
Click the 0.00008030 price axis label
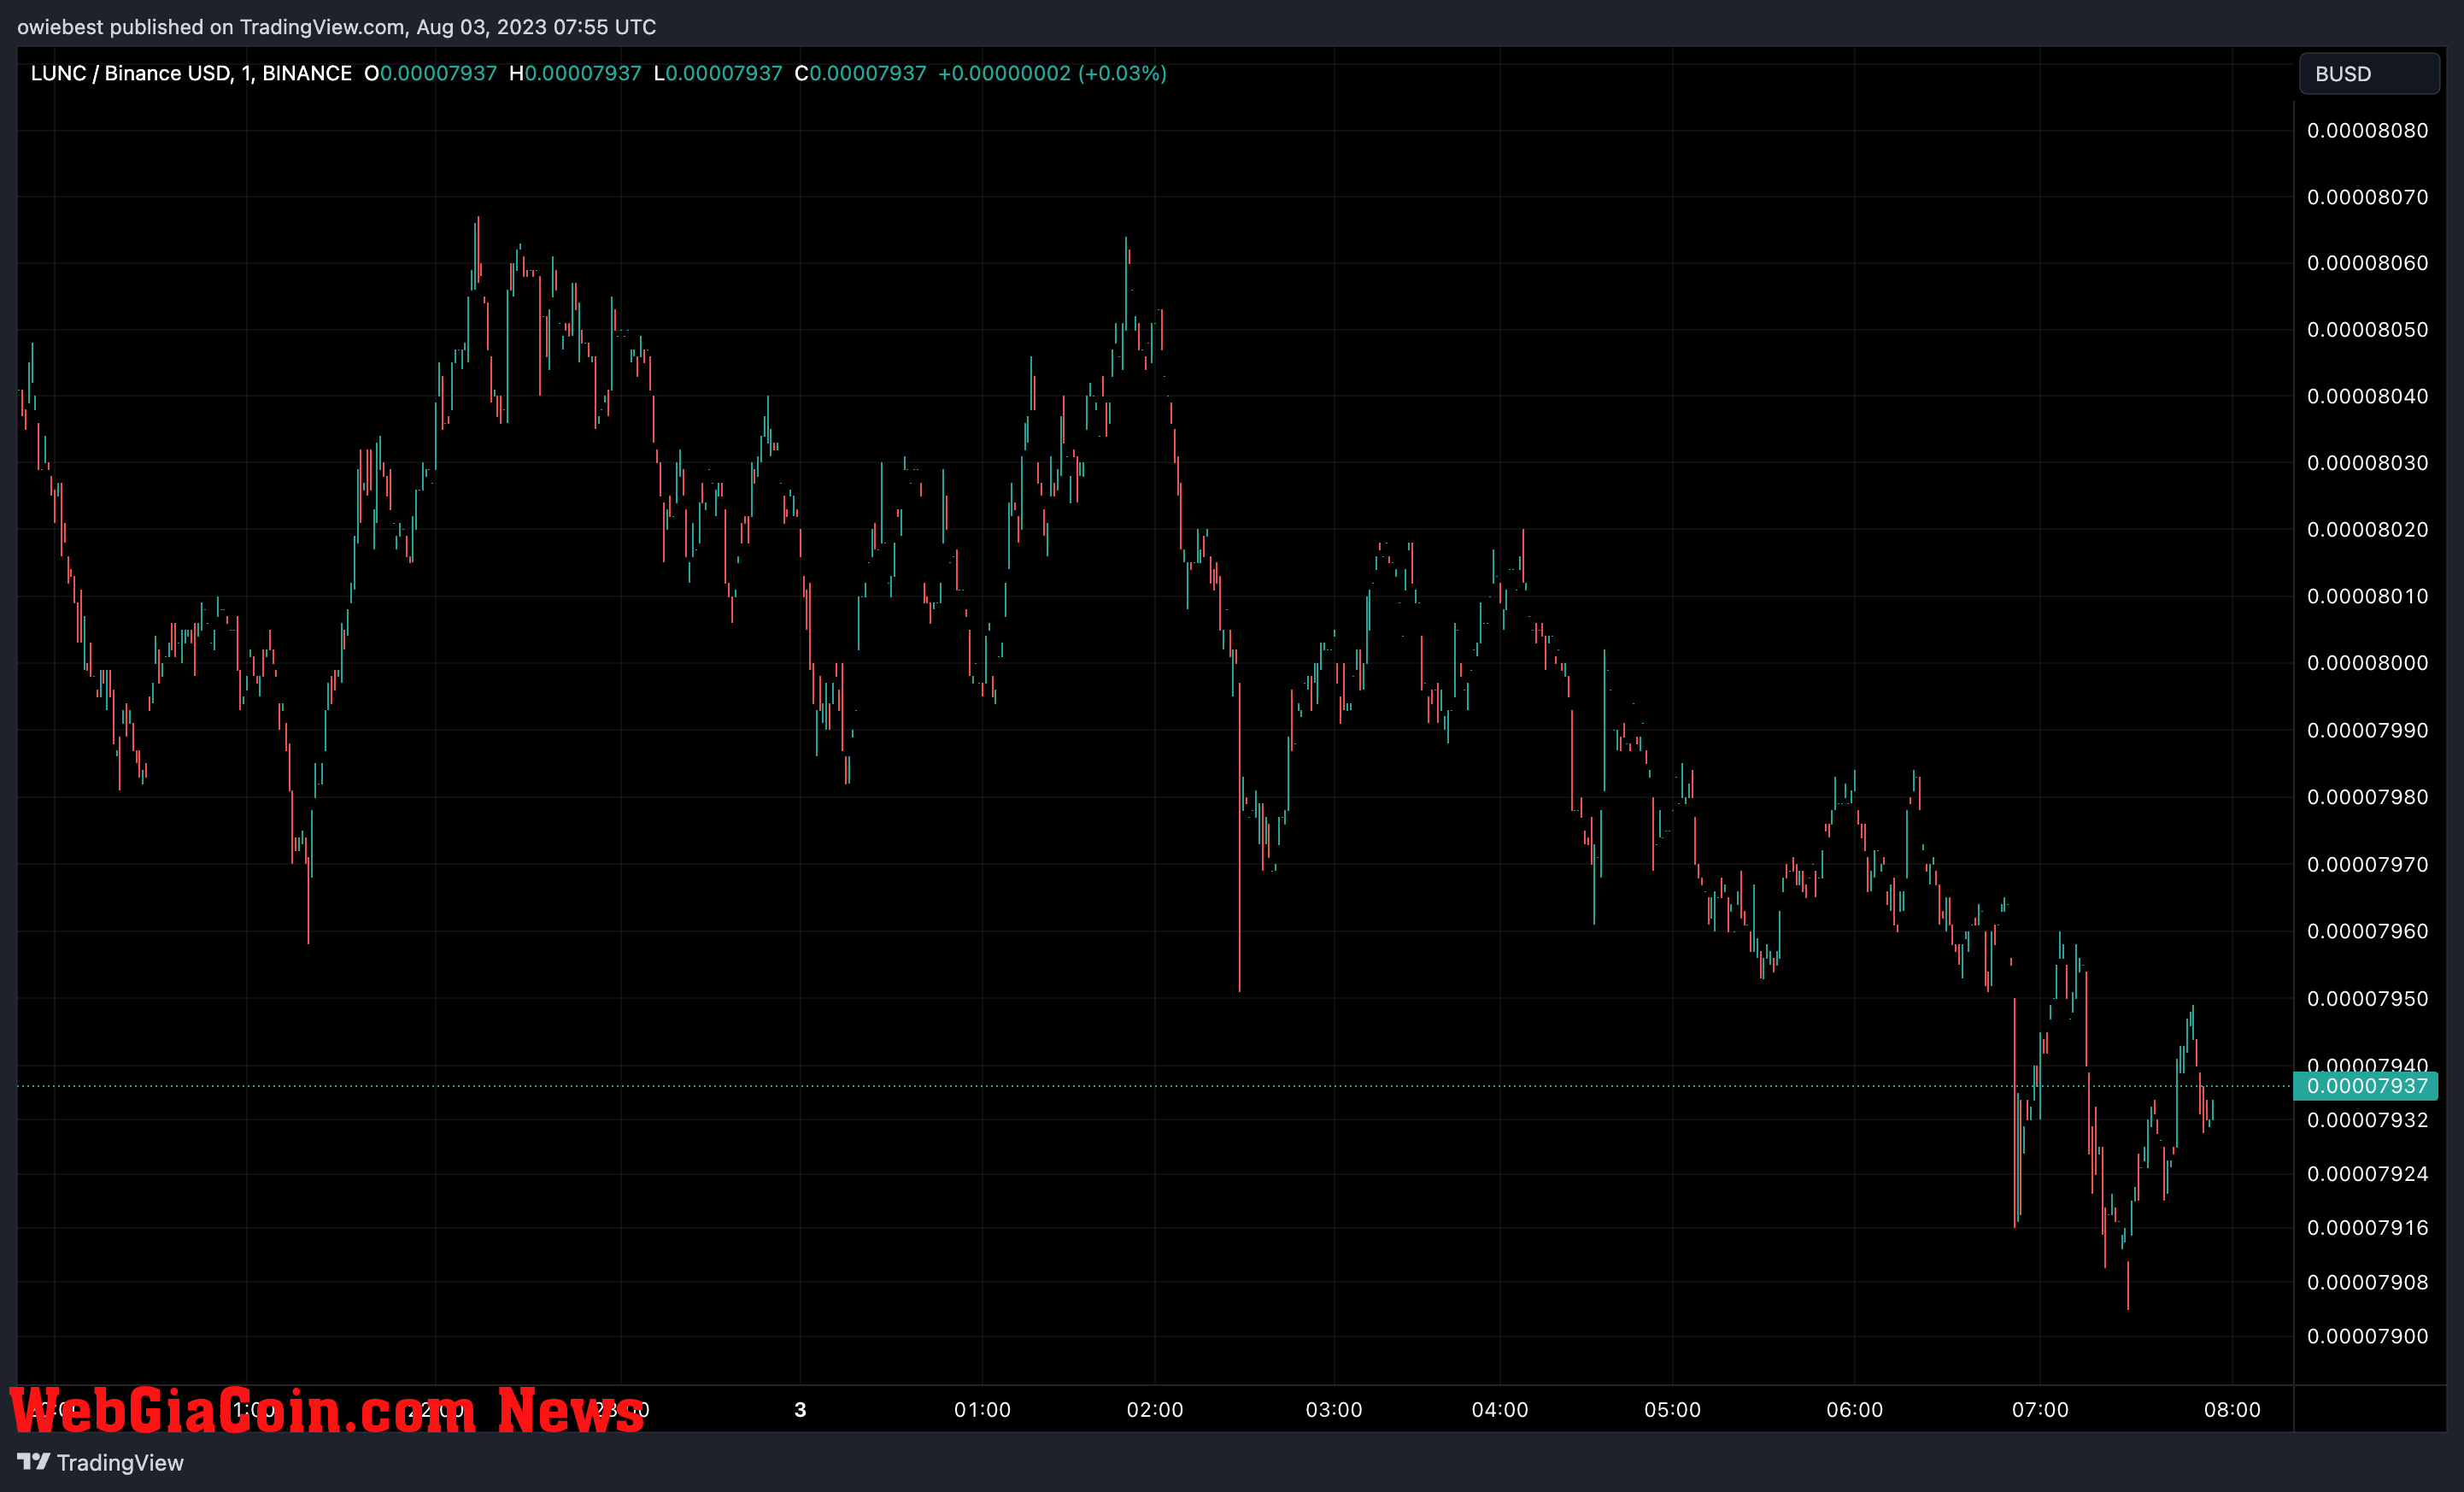click(2367, 463)
